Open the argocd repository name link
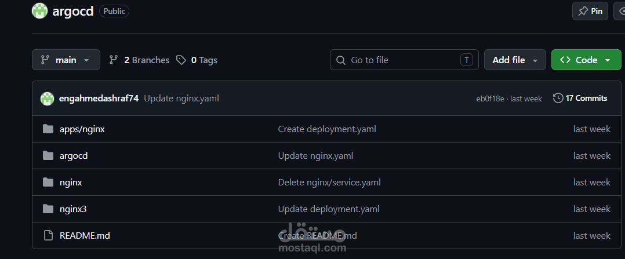625x259 pixels. click(73, 11)
